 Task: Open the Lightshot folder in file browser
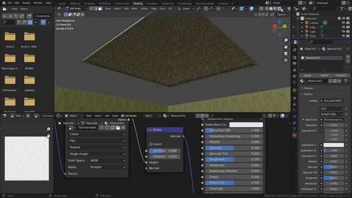29,83
